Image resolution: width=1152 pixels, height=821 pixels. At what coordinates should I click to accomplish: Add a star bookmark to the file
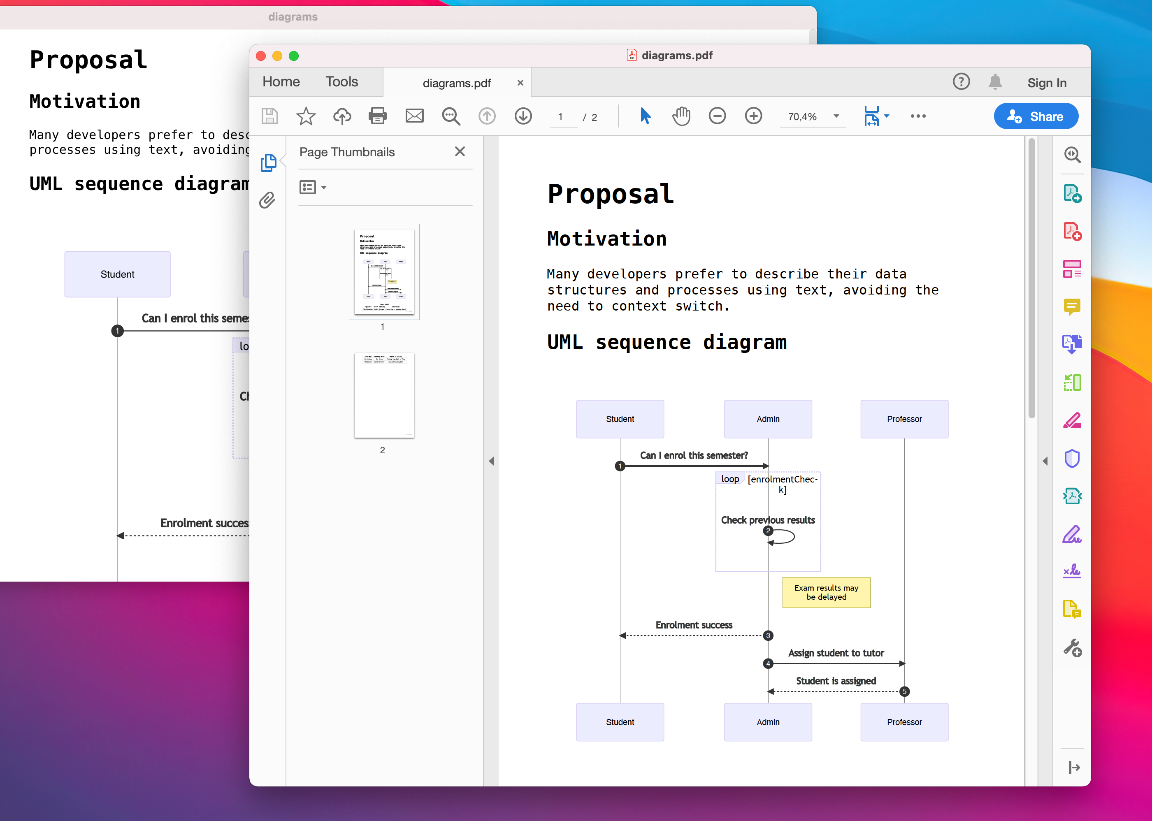tap(305, 116)
